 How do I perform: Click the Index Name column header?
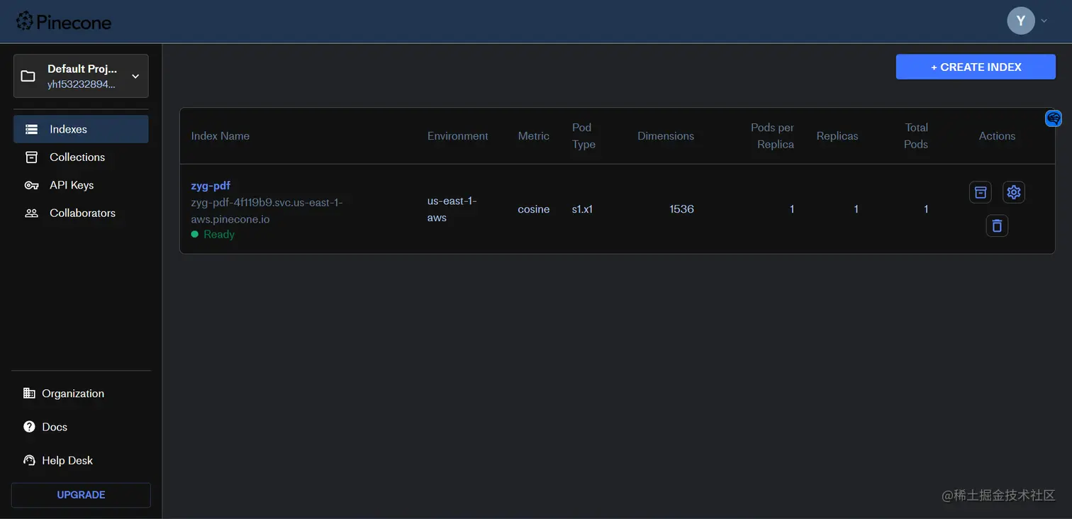(x=220, y=136)
